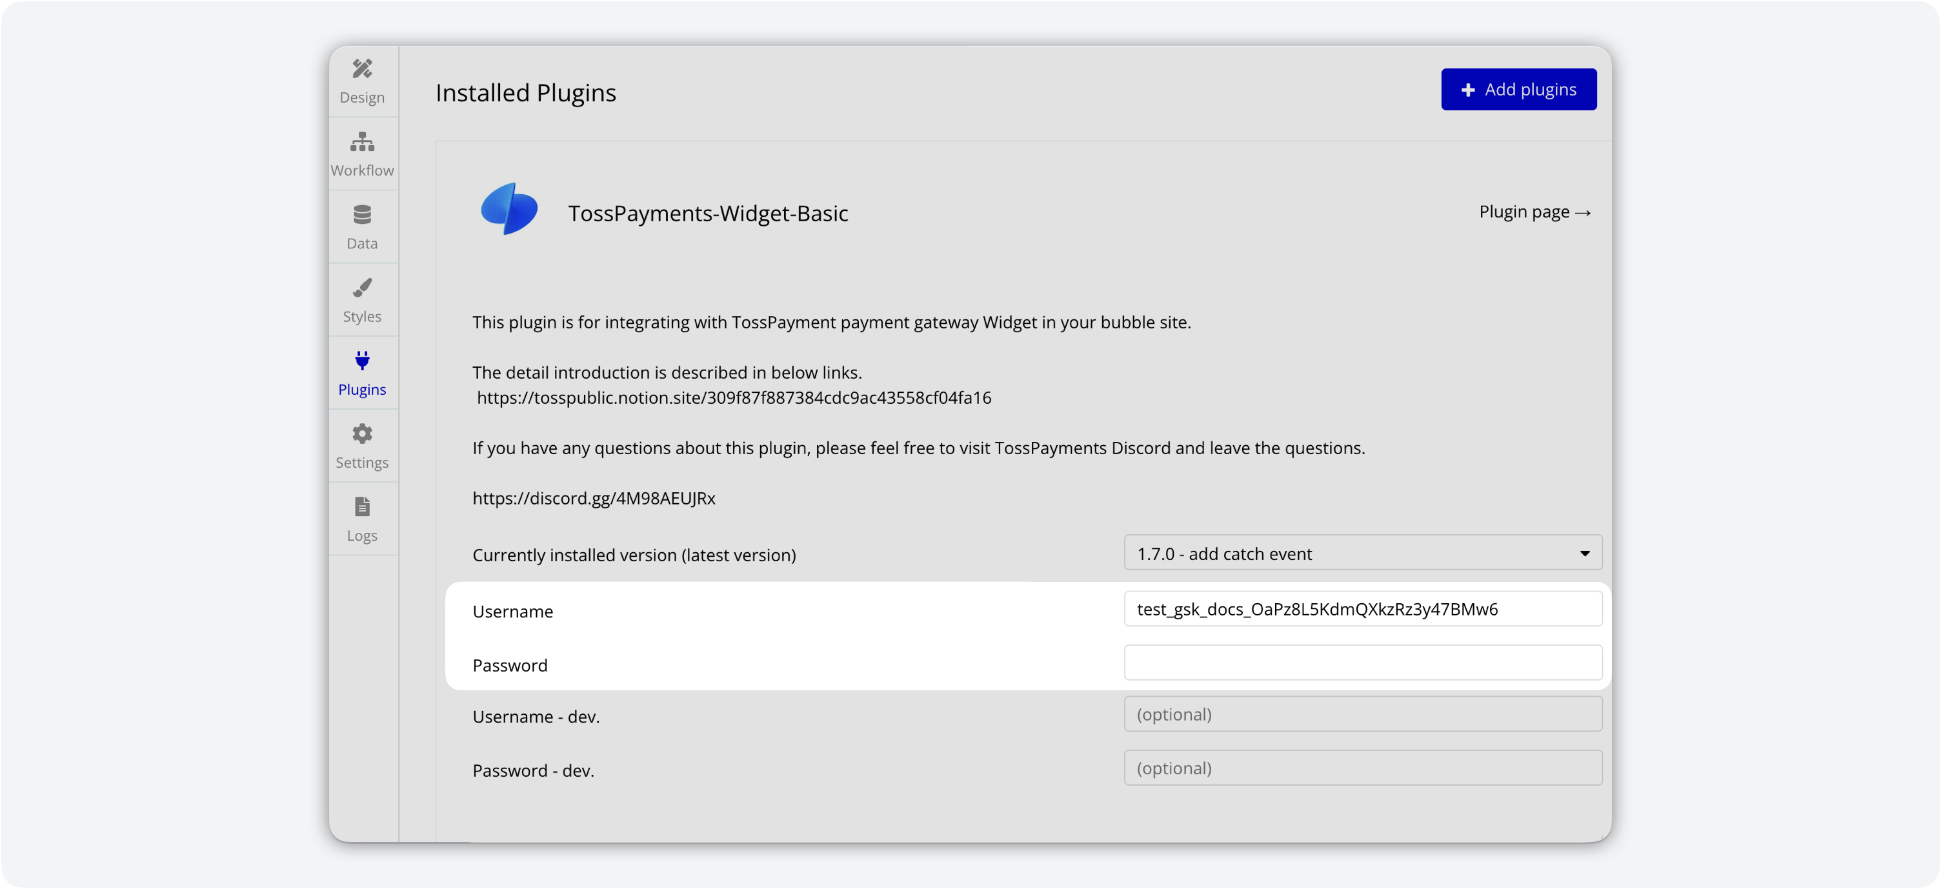This screenshot has width=1941, height=889.
Task: Click the Username input field
Action: (1362, 608)
